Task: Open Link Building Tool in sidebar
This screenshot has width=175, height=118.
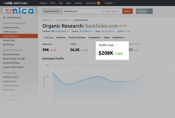Action: pyautogui.click(x=11, y=86)
